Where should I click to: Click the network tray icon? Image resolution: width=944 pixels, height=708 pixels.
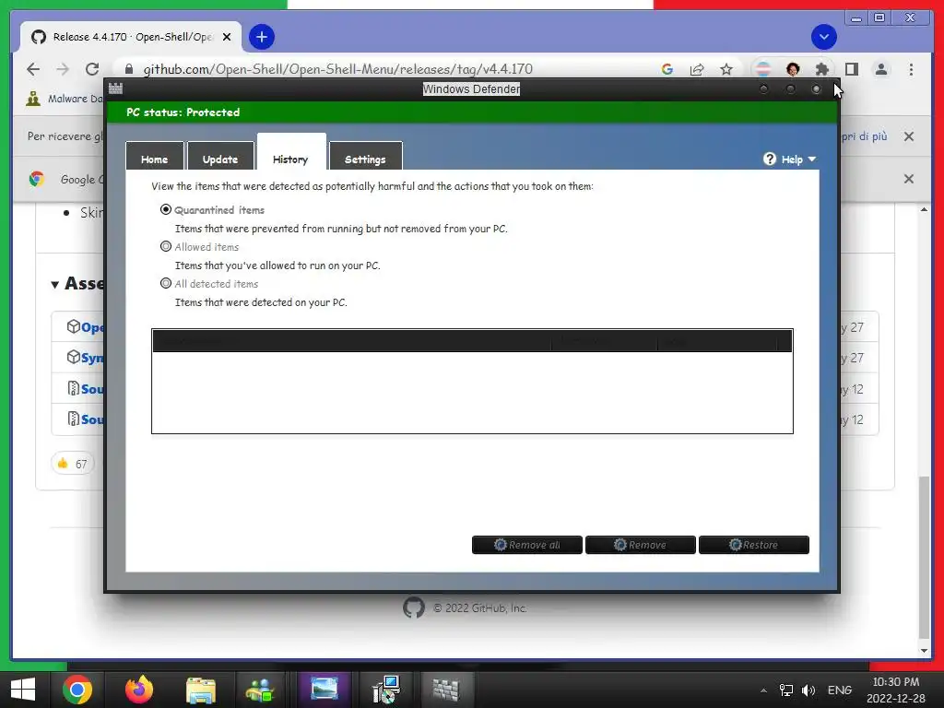786,690
